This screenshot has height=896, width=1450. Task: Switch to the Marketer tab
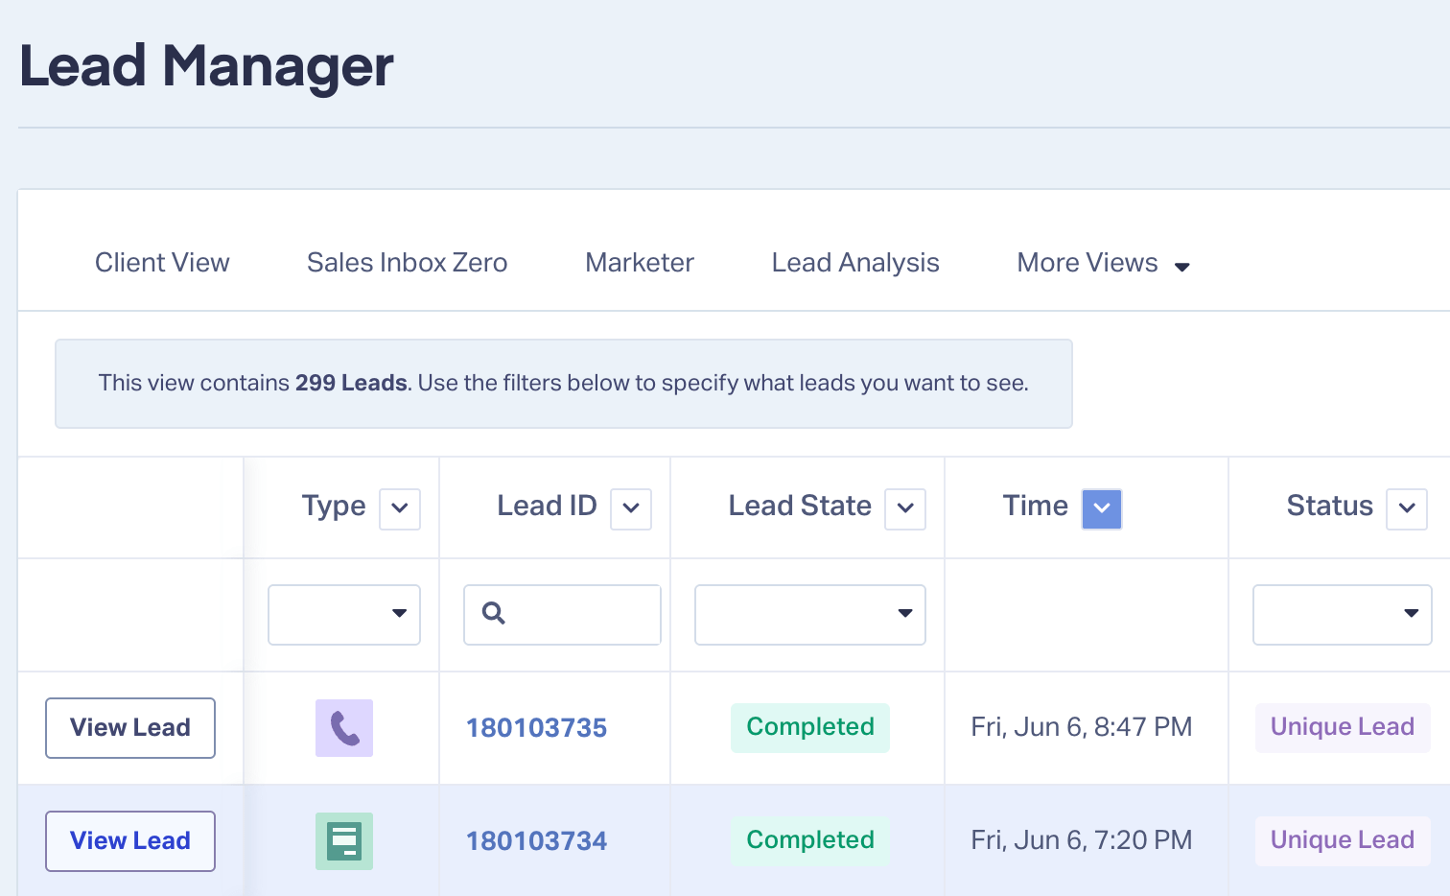640,263
